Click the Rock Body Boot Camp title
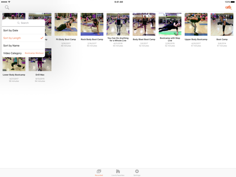 tap(92, 39)
